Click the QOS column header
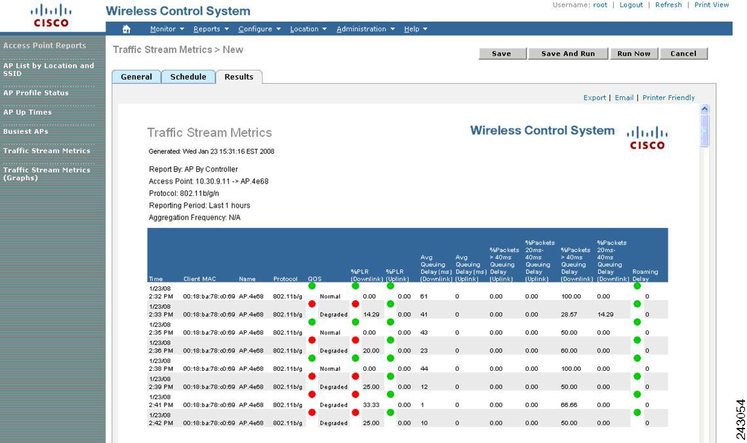747x443 pixels. [x=314, y=279]
